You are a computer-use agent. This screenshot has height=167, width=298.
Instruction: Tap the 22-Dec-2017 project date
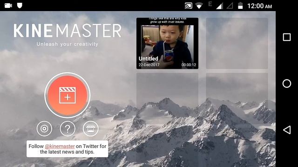tap(149, 65)
